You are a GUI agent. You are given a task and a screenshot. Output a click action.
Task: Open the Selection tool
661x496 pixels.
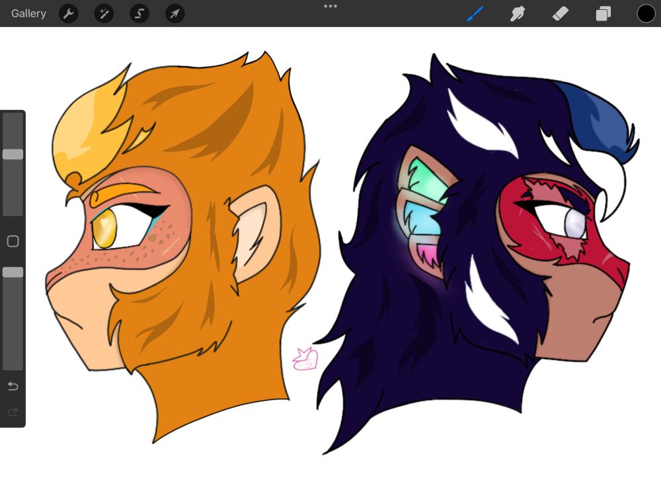click(139, 13)
